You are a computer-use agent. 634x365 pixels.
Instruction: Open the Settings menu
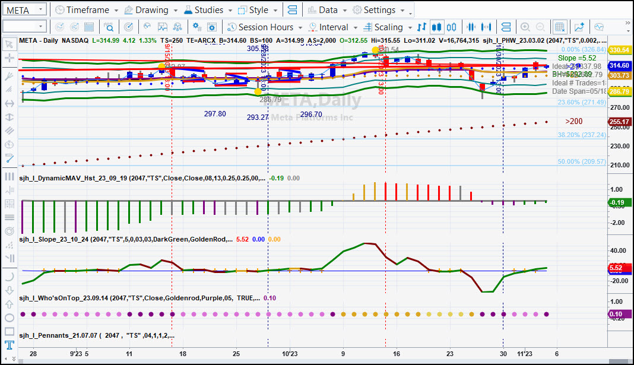coord(379,10)
